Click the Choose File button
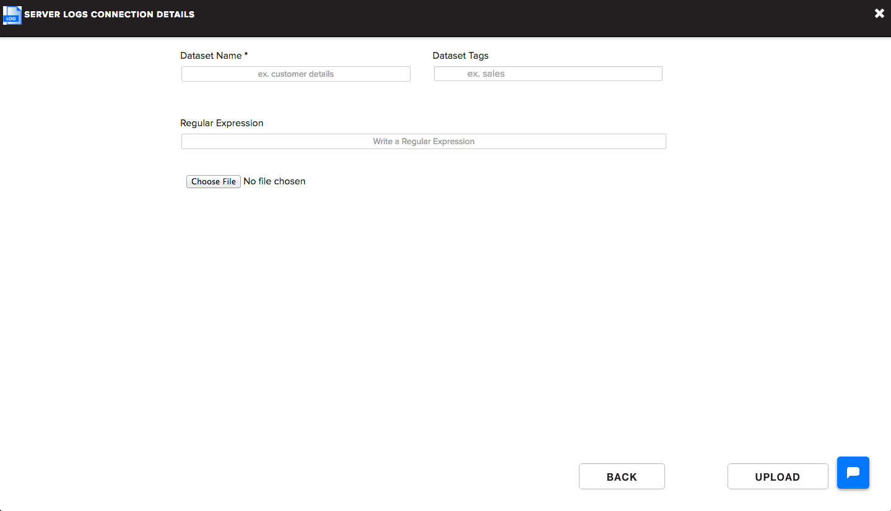 click(x=214, y=181)
